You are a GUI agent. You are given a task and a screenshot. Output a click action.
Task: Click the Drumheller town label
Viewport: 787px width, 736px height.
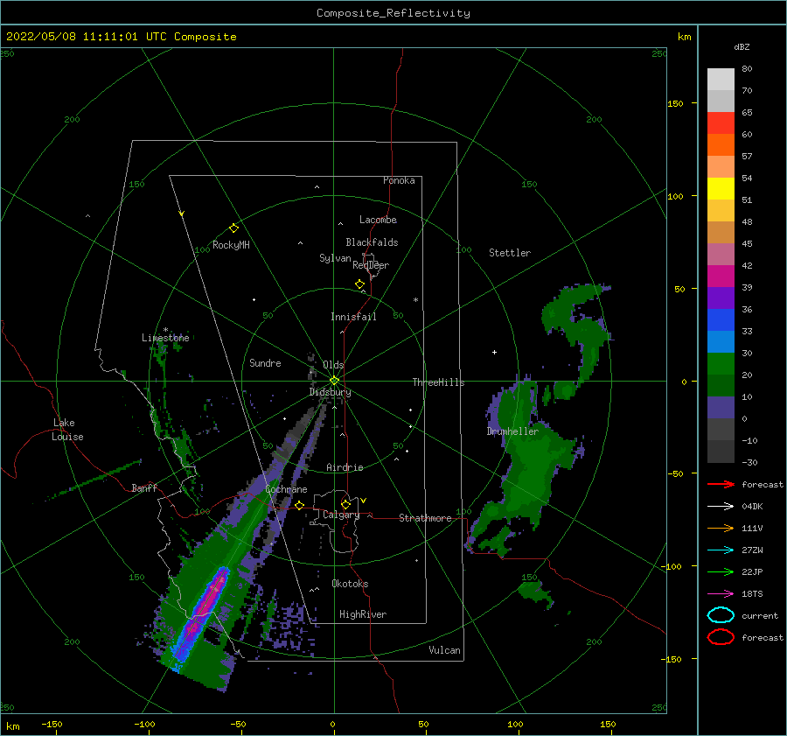tap(512, 431)
